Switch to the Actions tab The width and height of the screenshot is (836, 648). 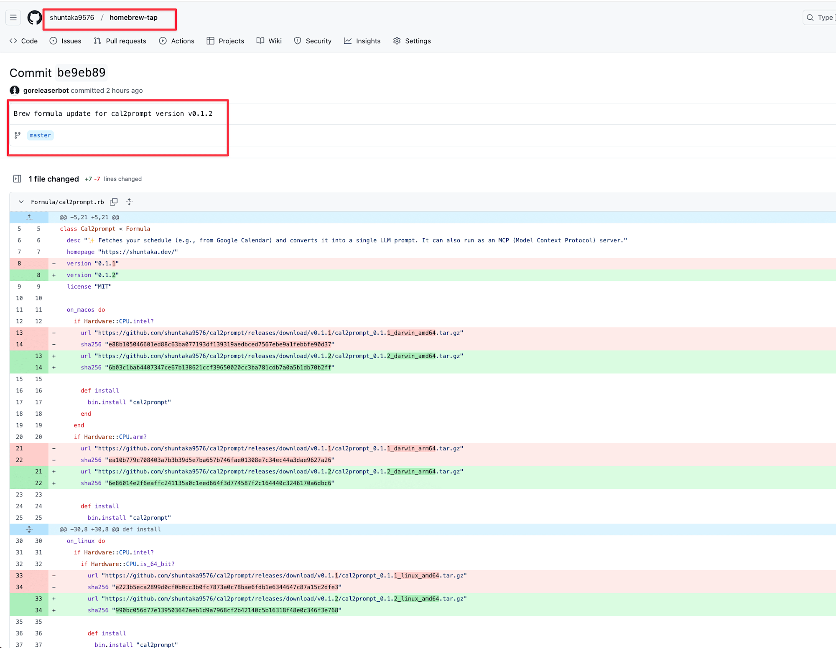pos(177,41)
